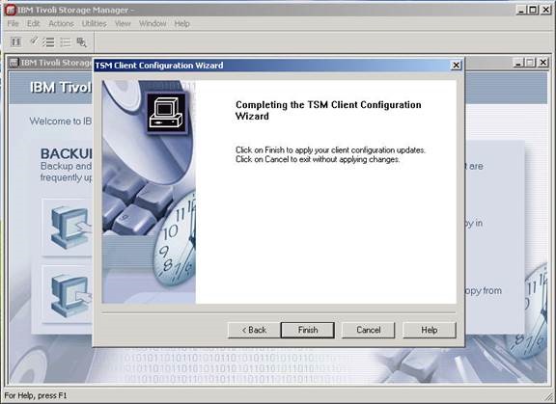Click 'Click on Finish to apply' instruction text
The image size is (556, 404).
point(330,150)
